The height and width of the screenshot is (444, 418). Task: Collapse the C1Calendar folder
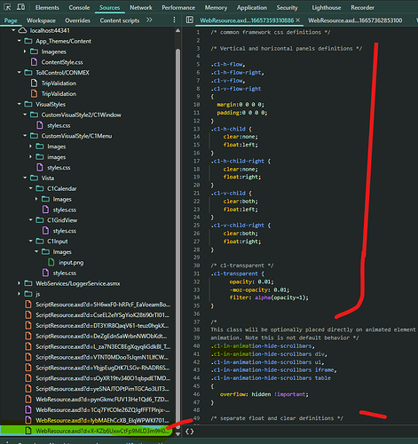point(30,188)
